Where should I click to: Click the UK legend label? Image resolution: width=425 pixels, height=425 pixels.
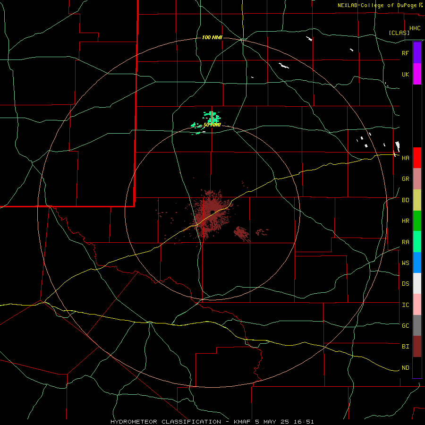405,74
